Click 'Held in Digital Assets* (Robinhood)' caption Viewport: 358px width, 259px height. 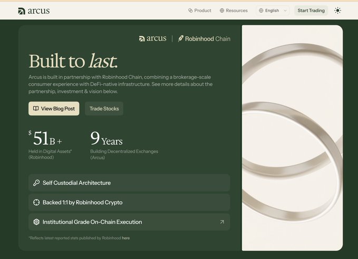point(50,154)
